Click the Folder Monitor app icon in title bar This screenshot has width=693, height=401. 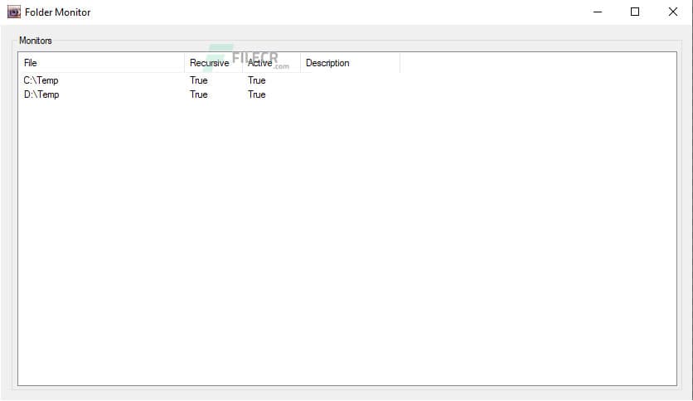click(14, 12)
